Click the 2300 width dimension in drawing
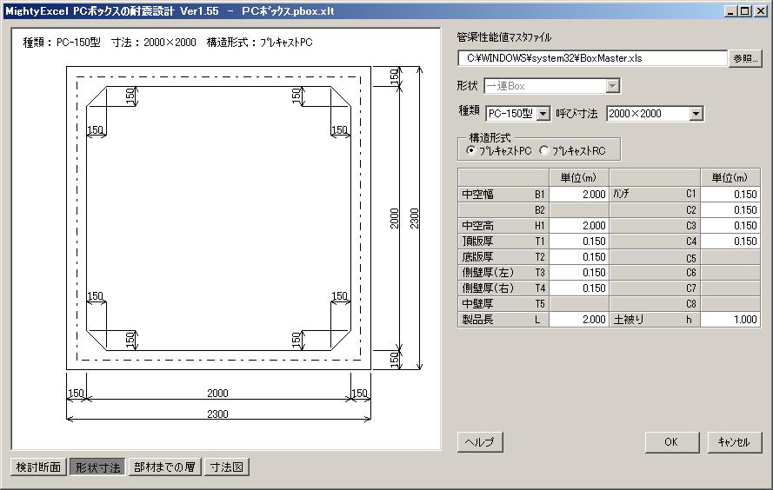Viewport: 773px width, 490px height. [x=217, y=414]
